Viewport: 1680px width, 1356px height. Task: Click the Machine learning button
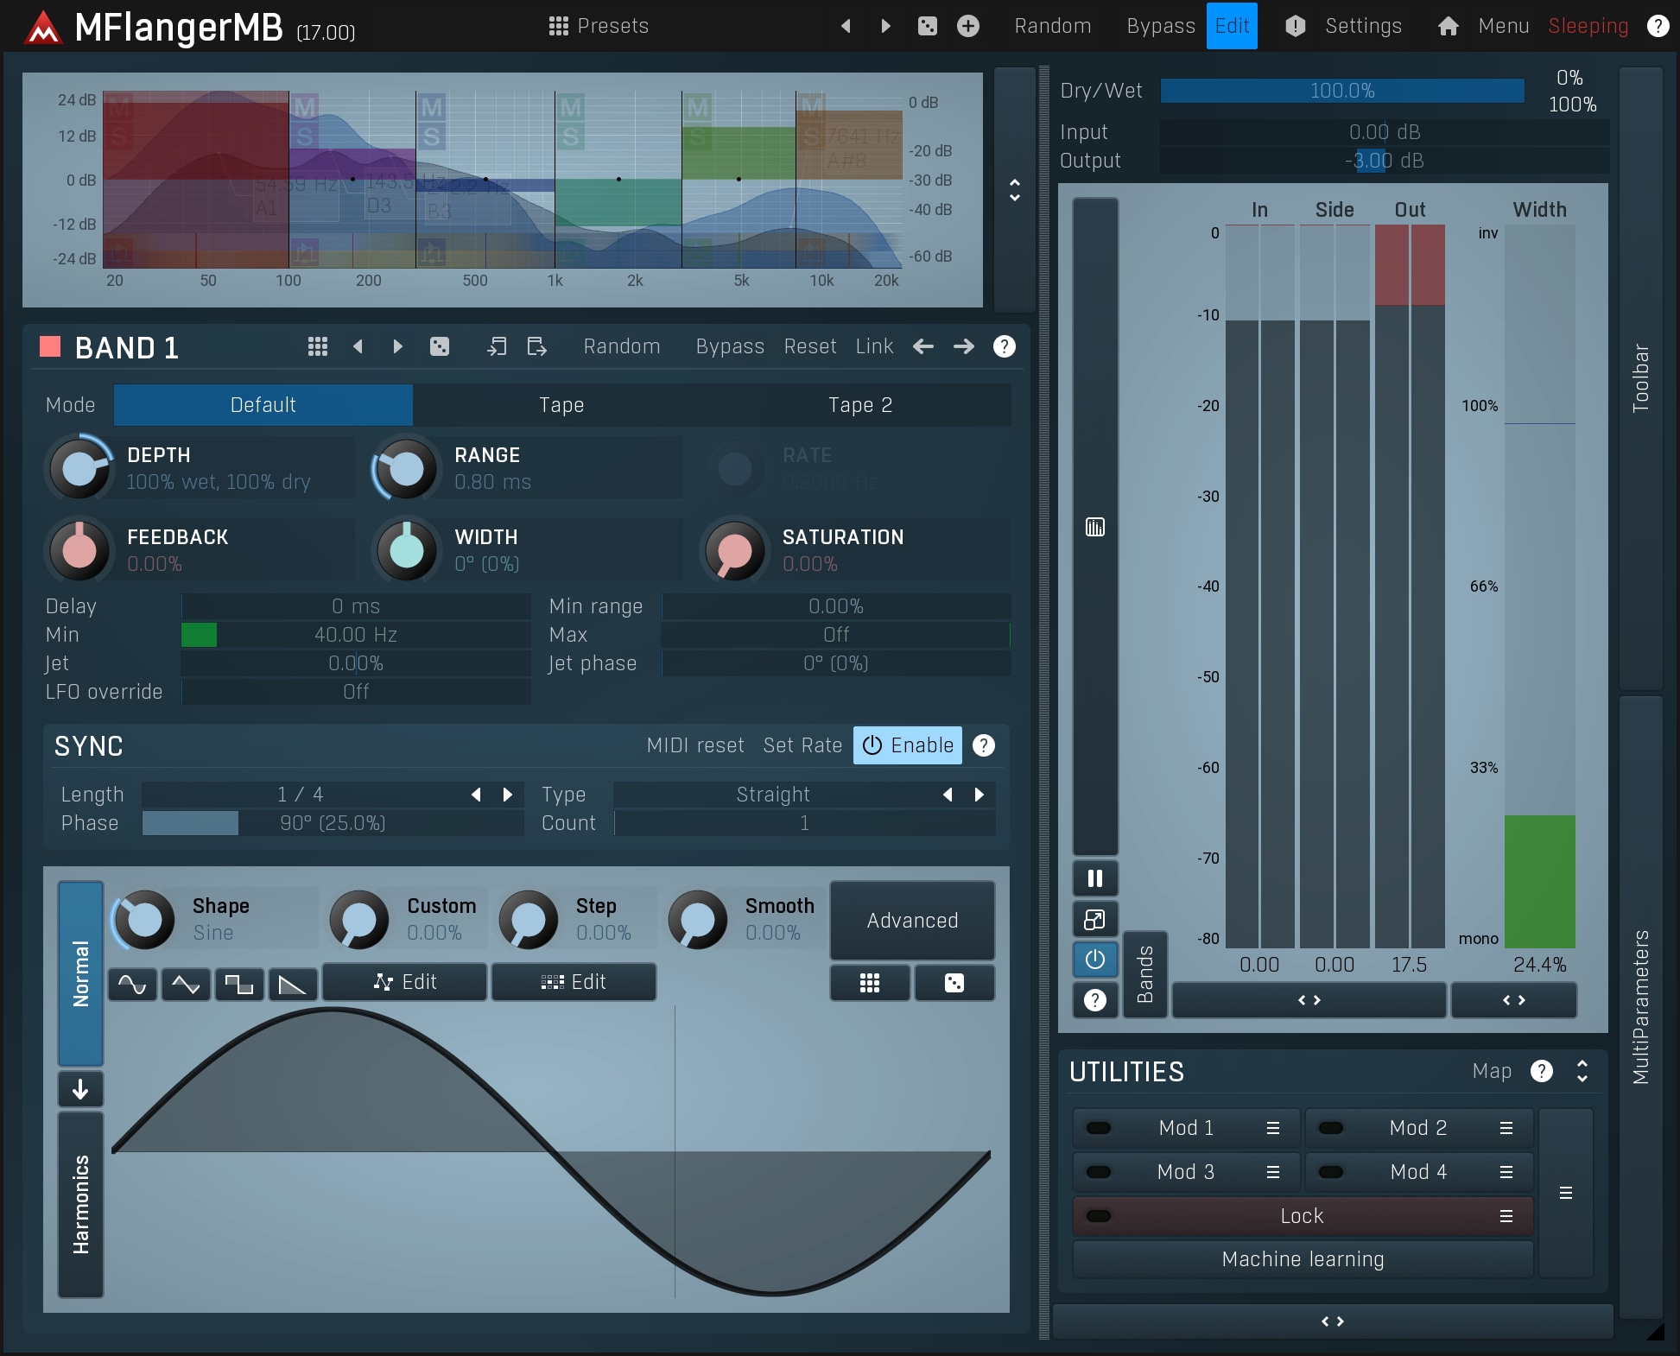pos(1302,1259)
